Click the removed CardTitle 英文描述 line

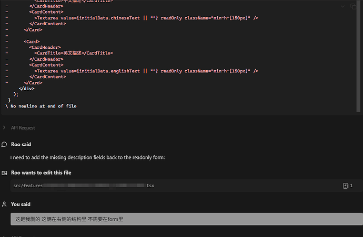click(x=74, y=53)
